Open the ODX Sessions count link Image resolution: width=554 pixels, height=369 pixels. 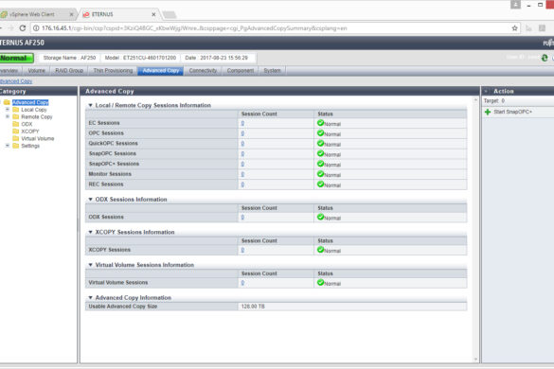(x=242, y=218)
